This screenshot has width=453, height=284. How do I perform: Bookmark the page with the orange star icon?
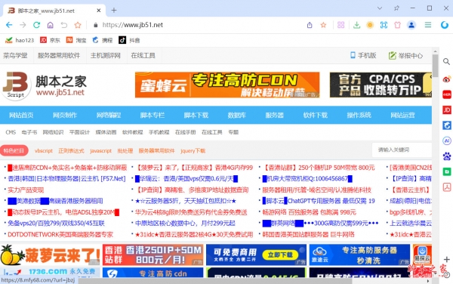tap(323, 25)
